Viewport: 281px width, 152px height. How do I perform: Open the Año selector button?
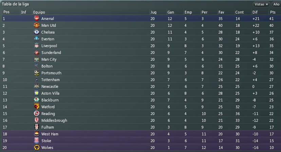coord(276,4)
